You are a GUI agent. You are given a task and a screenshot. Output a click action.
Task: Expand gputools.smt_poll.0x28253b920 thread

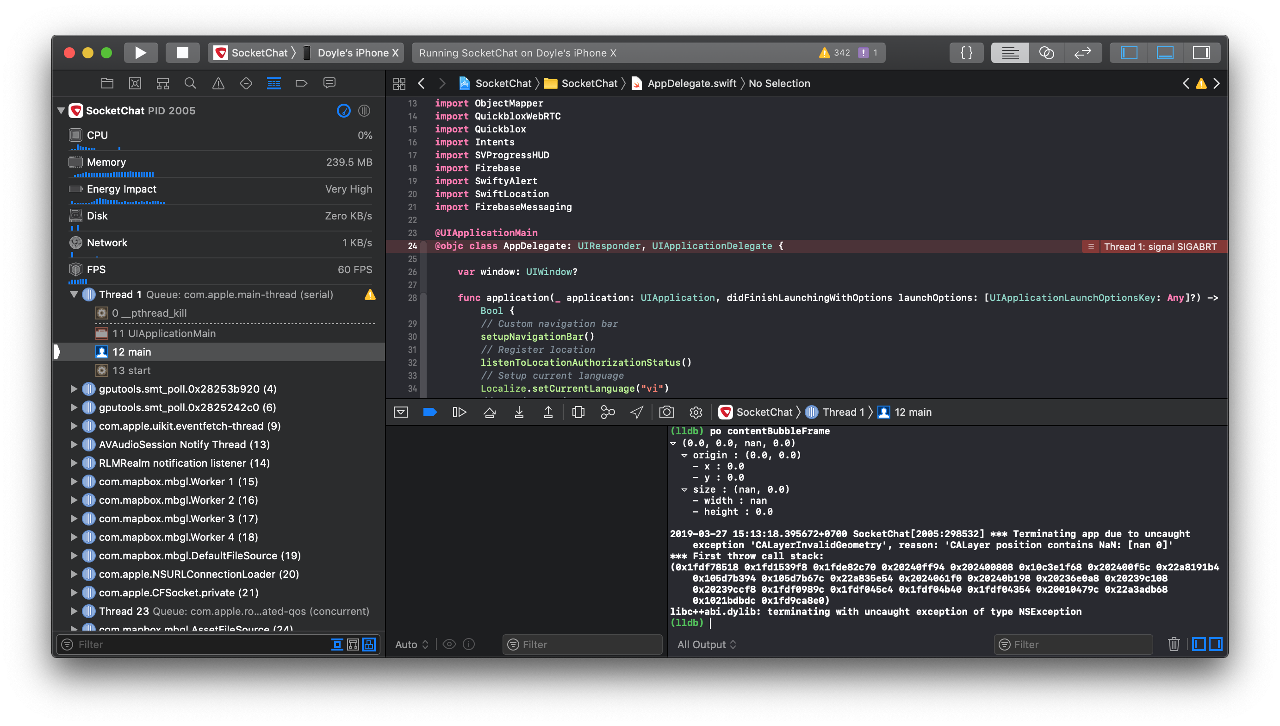[74, 389]
